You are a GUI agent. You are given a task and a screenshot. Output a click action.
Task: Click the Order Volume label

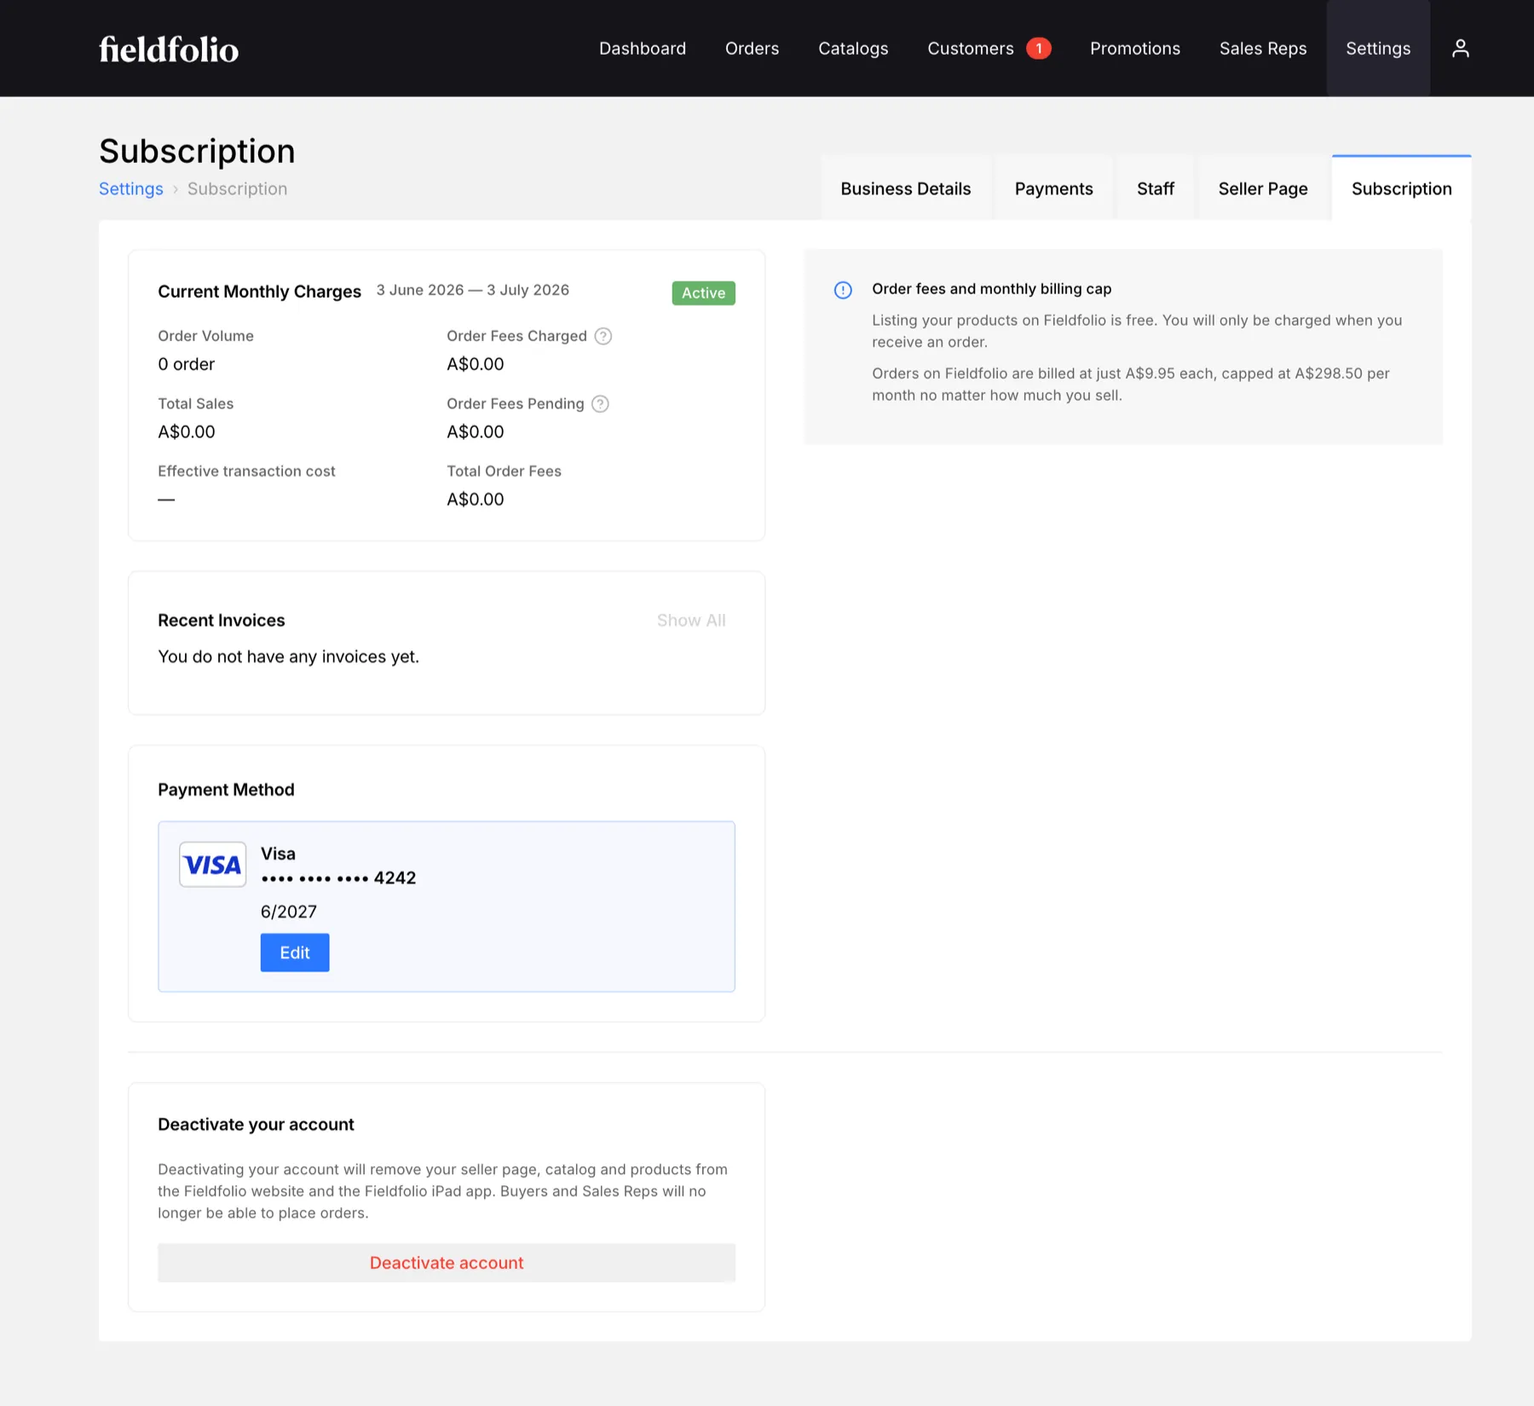[205, 336]
